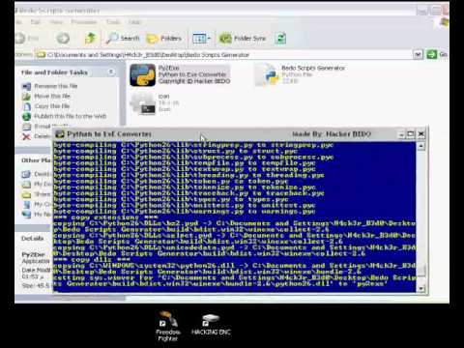The image size is (464, 348).
Task: Maximize the Python to ExE Converter window
Action: click(411, 134)
